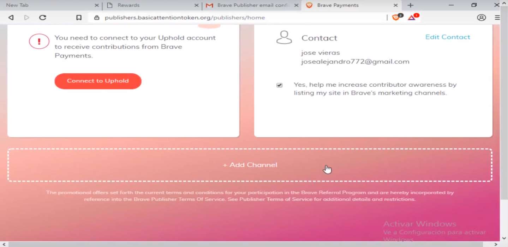The height and width of the screenshot is (247, 508).
Task: Click the horizontal scrollbar left arrow
Action: coord(3,244)
